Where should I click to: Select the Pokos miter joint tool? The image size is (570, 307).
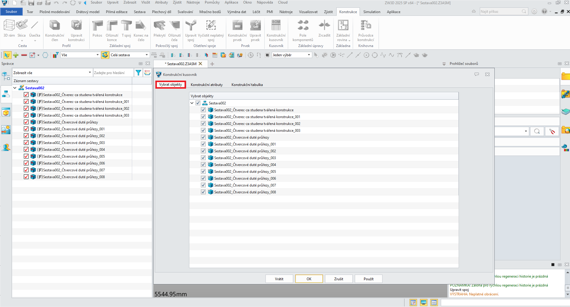[97, 29]
